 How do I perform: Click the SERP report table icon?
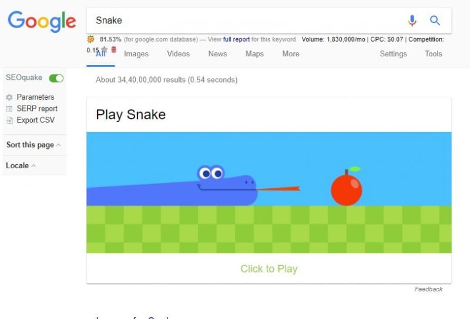9,108
